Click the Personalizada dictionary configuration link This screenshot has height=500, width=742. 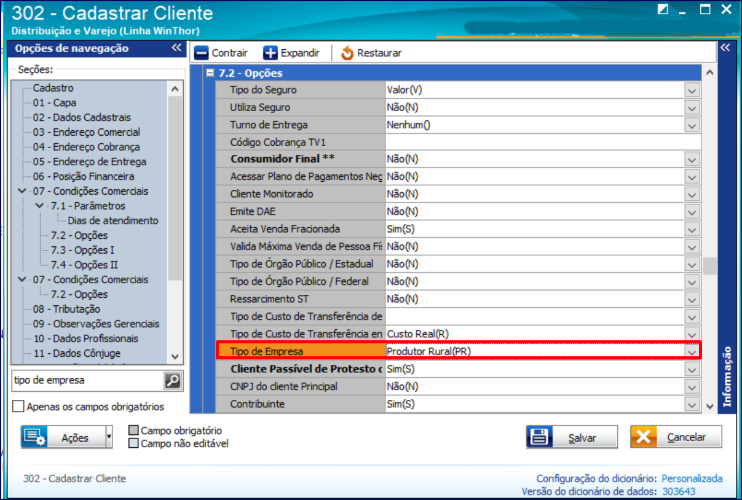tap(692, 479)
